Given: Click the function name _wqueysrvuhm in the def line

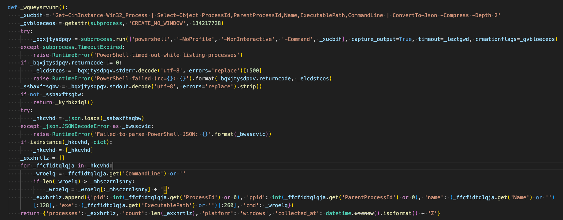Looking at the screenshot, I should [x=39, y=7].
